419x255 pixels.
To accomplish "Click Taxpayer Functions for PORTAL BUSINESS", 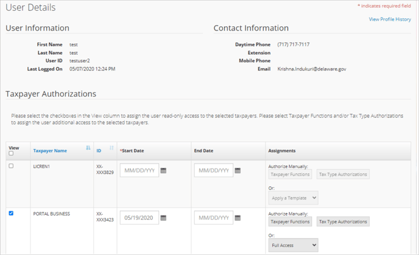I will pyautogui.click(x=290, y=222).
